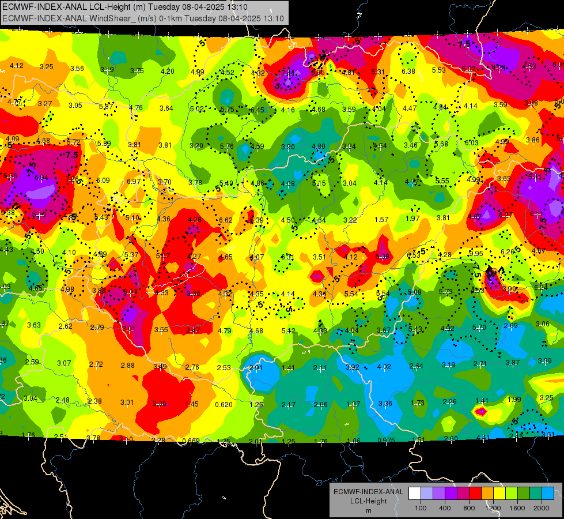The height and width of the screenshot is (519, 564).
Task: Click the 'LCL-Height' legend title text
Action: pyautogui.click(x=369, y=501)
